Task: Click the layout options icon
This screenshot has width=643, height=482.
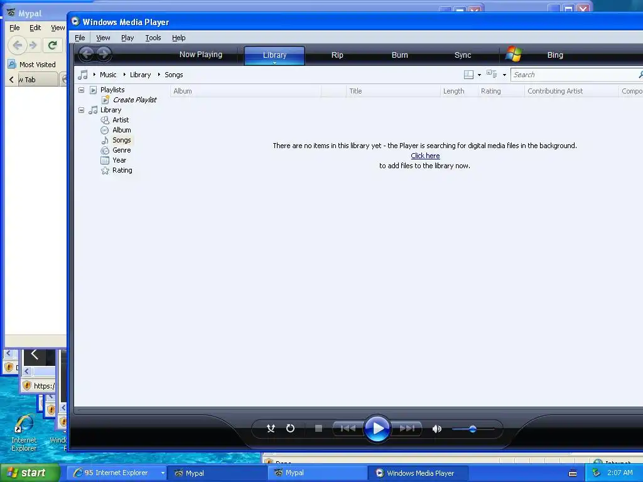Action: (x=468, y=75)
